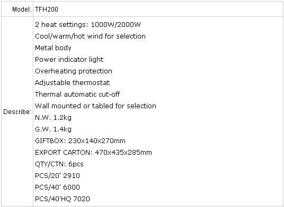Screen dimensions: 284x207
Task: Click the G.W. 1.4kg line
Action: [x=53, y=129]
